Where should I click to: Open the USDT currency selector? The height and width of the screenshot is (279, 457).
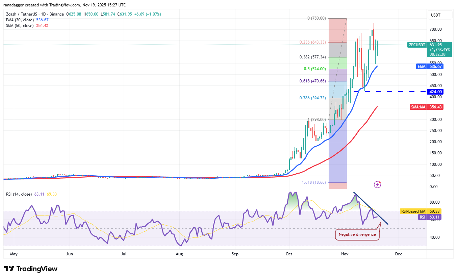click(440, 15)
